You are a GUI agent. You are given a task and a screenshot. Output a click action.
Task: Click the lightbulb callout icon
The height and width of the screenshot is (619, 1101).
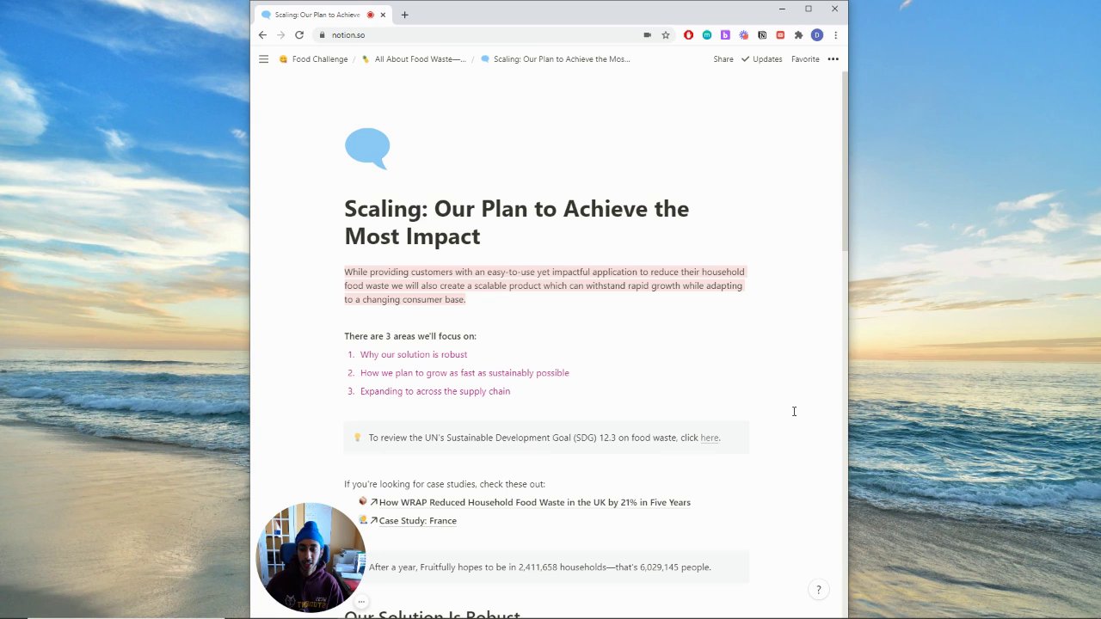pyautogui.click(x=358, y=438)
